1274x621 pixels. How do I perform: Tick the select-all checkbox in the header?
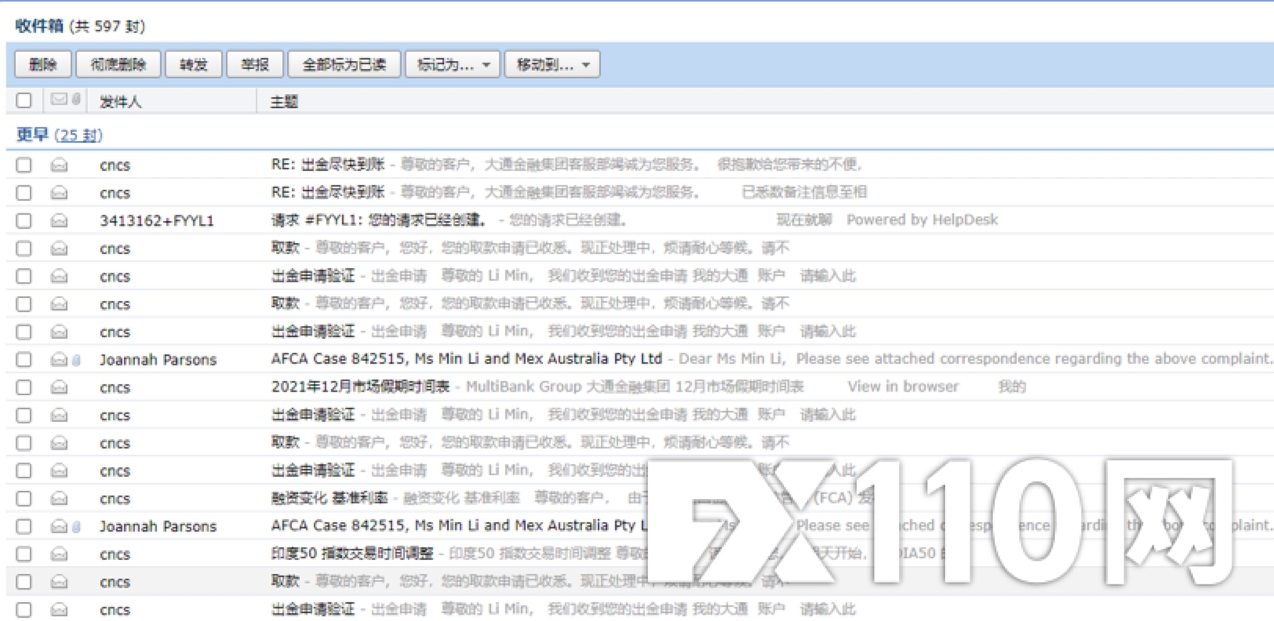pyautogui.click(x=24, y=100)
